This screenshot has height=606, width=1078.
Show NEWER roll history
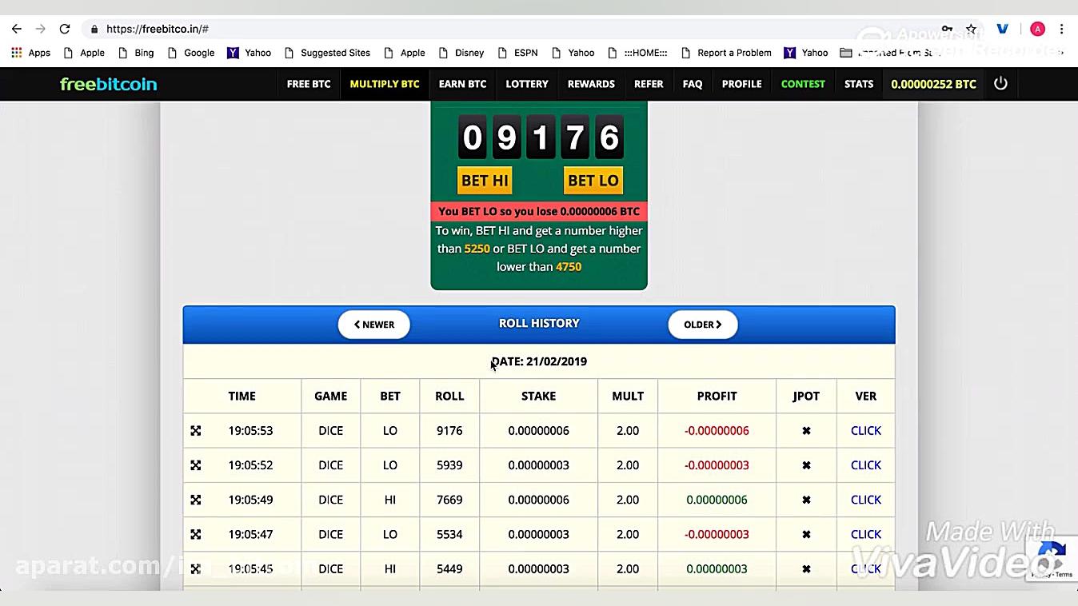point(373,325)
